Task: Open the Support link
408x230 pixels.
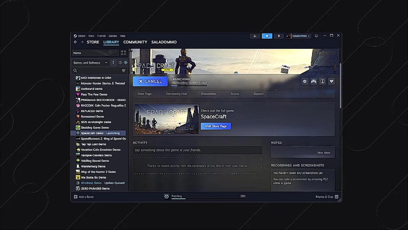Action: pos(259,94)
